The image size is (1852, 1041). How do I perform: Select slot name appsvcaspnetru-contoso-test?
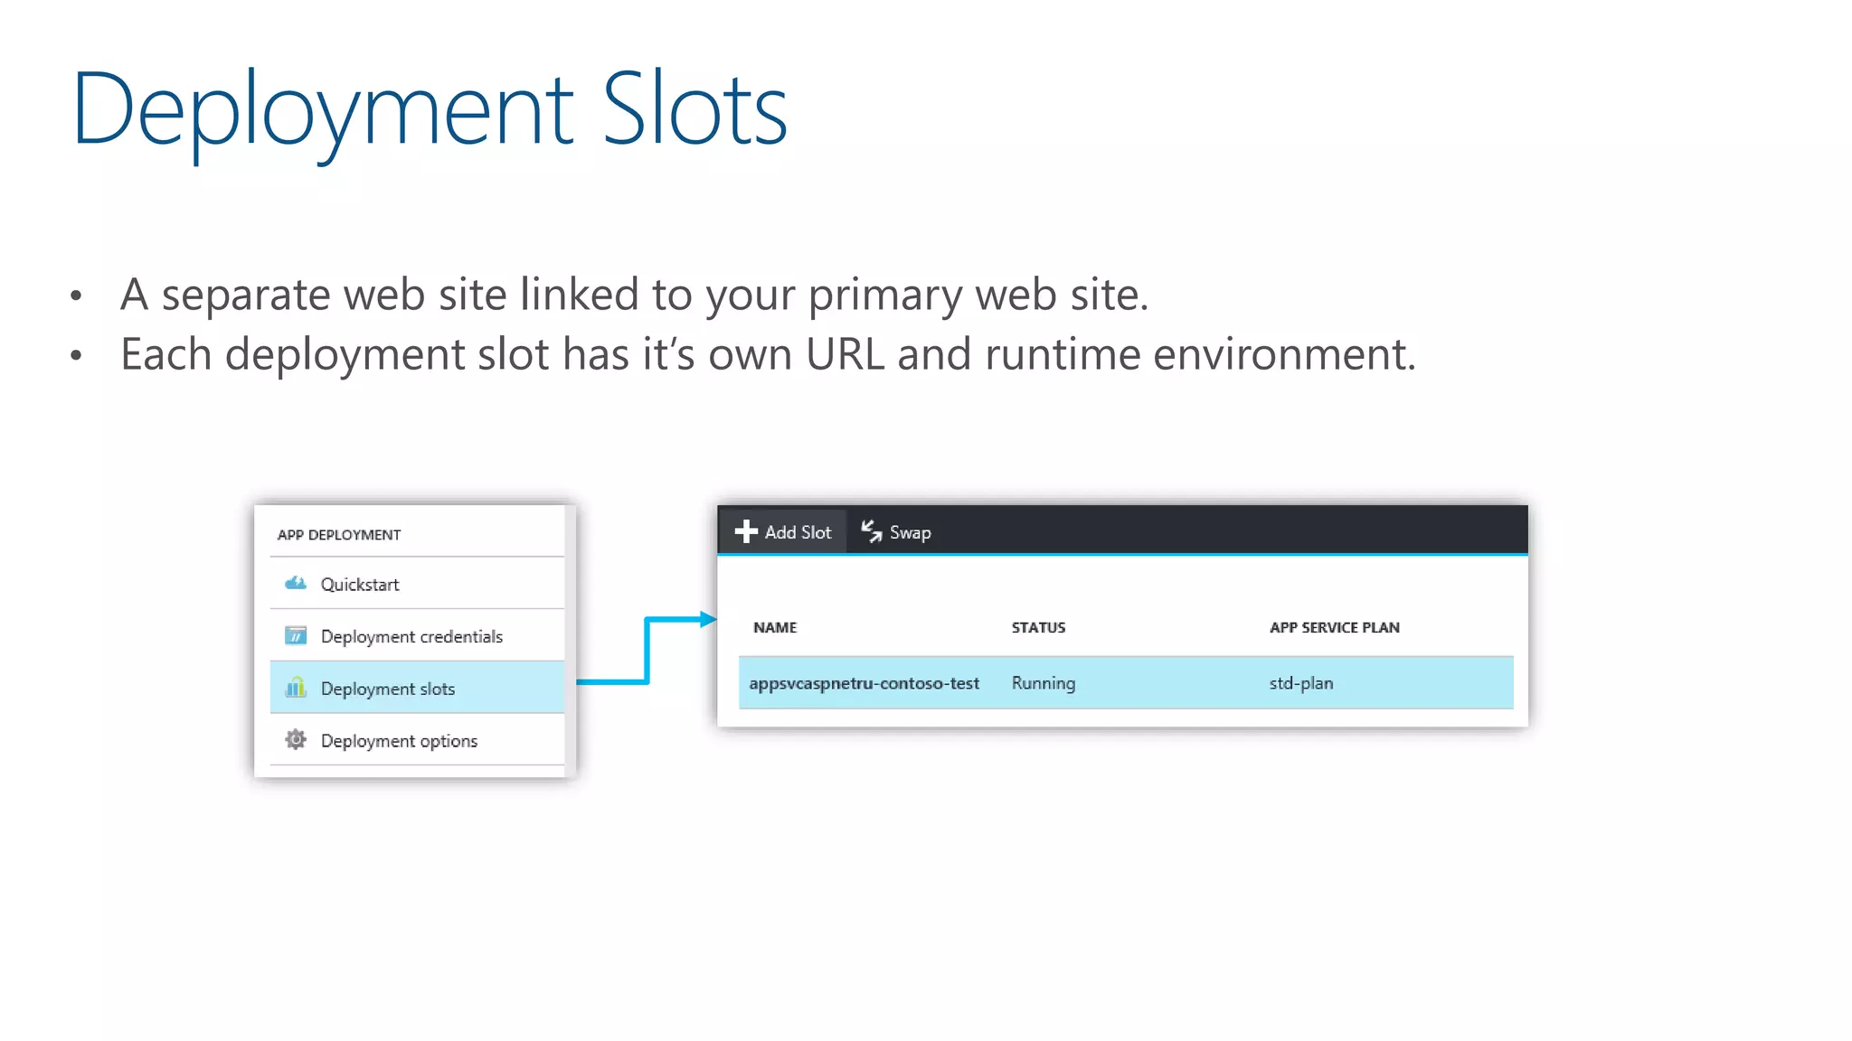tap(864, 683)
